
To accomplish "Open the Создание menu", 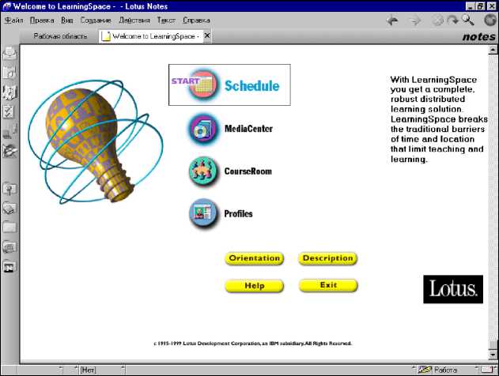I will click(x=96, y=21).
